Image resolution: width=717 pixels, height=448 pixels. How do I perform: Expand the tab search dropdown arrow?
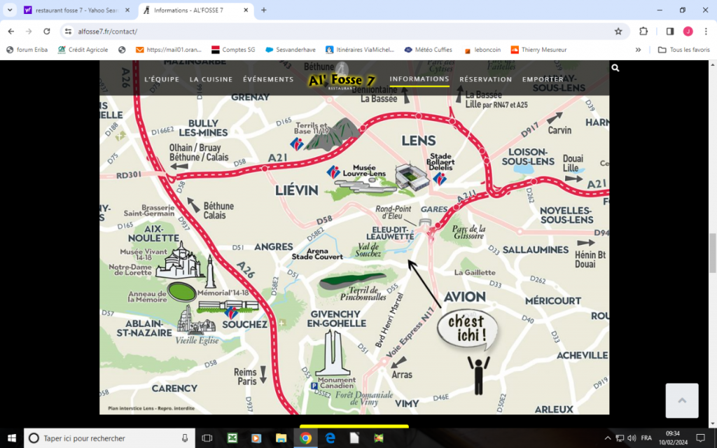coord(10,10)
